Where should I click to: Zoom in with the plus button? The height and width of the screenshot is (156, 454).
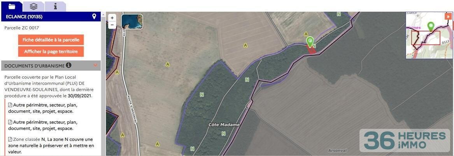[112, 18]
